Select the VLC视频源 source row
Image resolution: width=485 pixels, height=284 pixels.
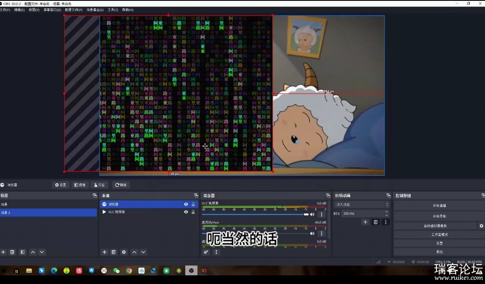click(149, 212)
